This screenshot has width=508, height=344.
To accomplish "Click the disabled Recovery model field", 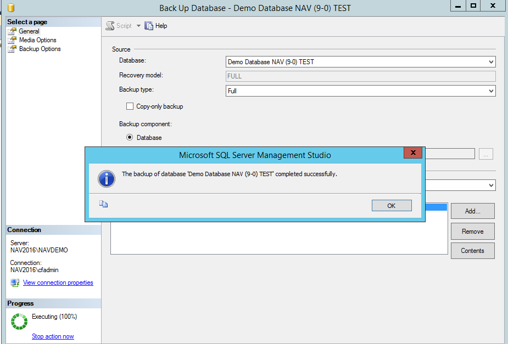I will pyautogui.click(x=361, y=76).
